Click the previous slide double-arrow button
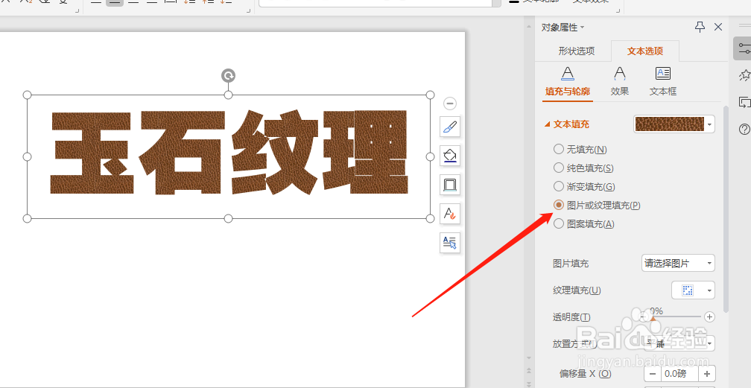Viewport: 751px width, 388px height. tap(529, 371)
